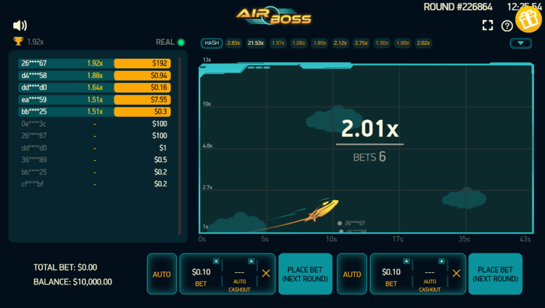Viewport: 545px width, 308px height.
Task: Select the 1.90x history chip
Action: pos(382,43)
